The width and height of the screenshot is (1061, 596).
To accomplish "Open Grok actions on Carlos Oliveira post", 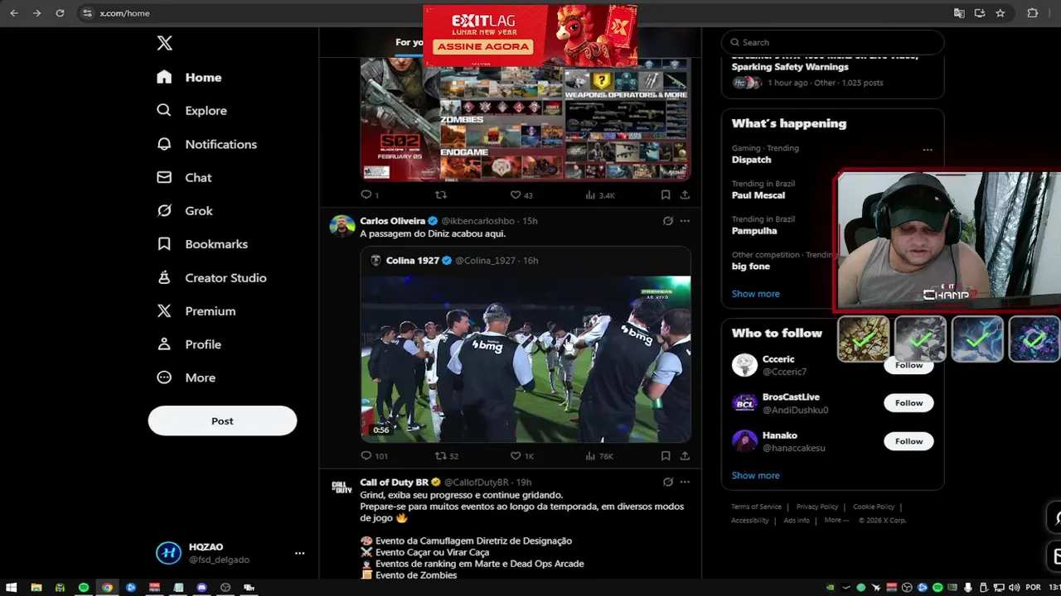I will point(668,221).
